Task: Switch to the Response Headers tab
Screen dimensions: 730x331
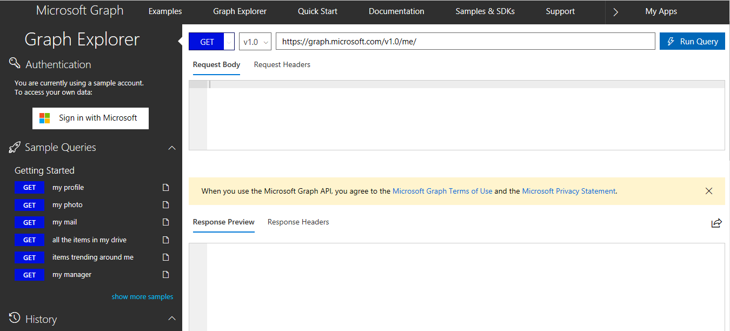Action: pos(298,222)
